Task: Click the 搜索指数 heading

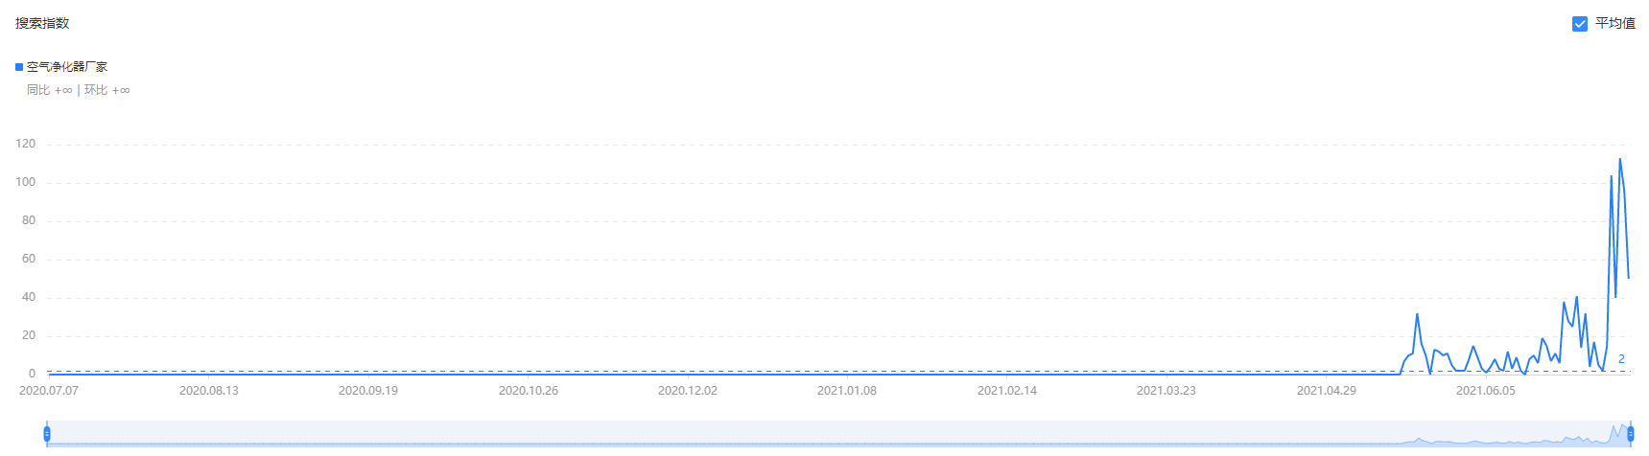Action: tap(42, 23)
